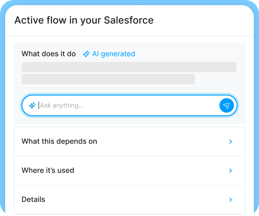Click the text cursor in the Ask field
Viewport: 259px width, 216px height.
[39, 105]
